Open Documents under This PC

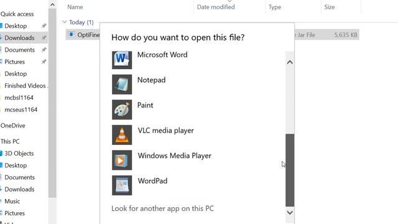click(x=19, y=177)
